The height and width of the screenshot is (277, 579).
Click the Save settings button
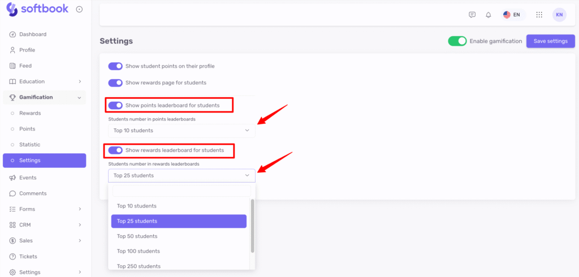coord(550,41)
